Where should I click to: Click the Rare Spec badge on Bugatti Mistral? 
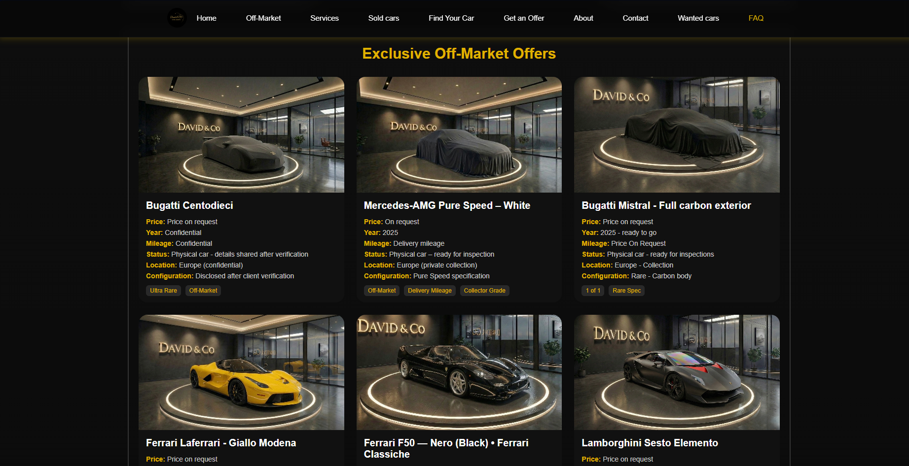click(x=626, y=290)
